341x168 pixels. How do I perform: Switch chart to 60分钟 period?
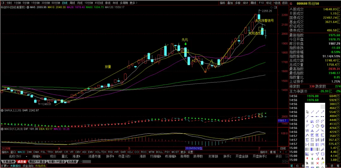tap(56, 3)
